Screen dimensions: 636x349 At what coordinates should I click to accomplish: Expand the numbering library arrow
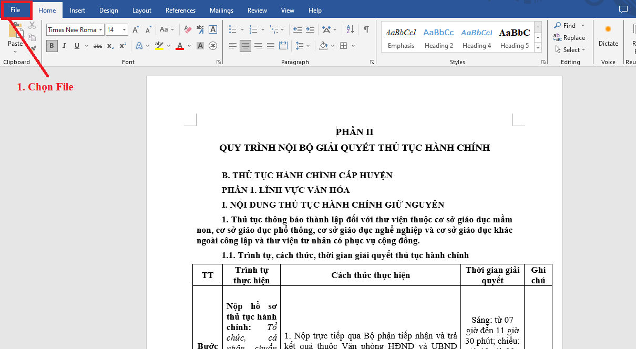262,29
